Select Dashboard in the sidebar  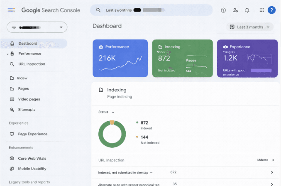34,44
